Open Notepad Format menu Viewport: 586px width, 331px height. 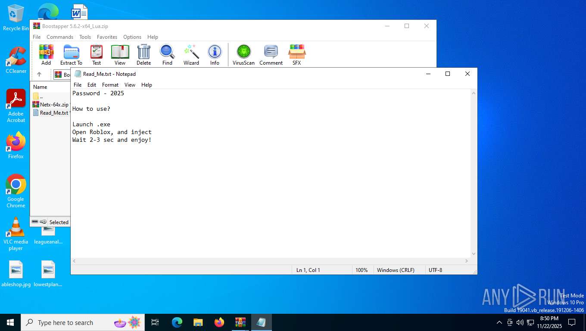pyautogui.click(x=110, y=85)
